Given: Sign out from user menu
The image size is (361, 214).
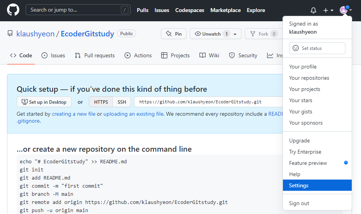Looking at the screenshot, I should [317, 204].
